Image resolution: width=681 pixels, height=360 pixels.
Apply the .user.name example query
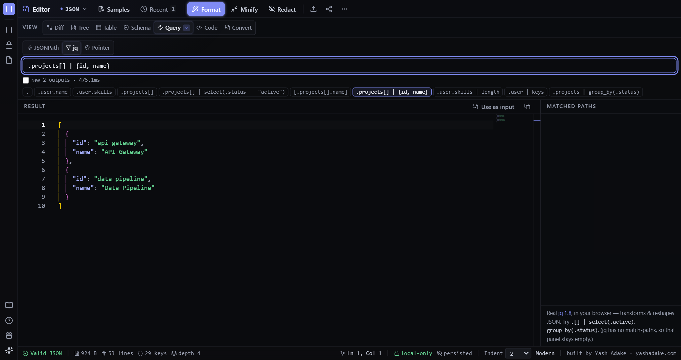(x=52, y=92)
